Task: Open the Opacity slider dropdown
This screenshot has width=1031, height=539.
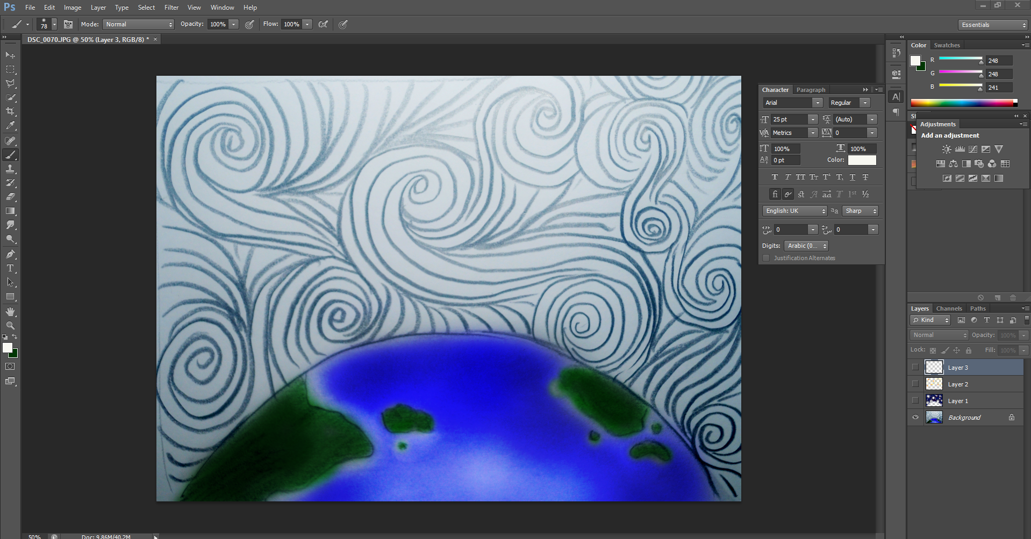Action: coord(234,24)
